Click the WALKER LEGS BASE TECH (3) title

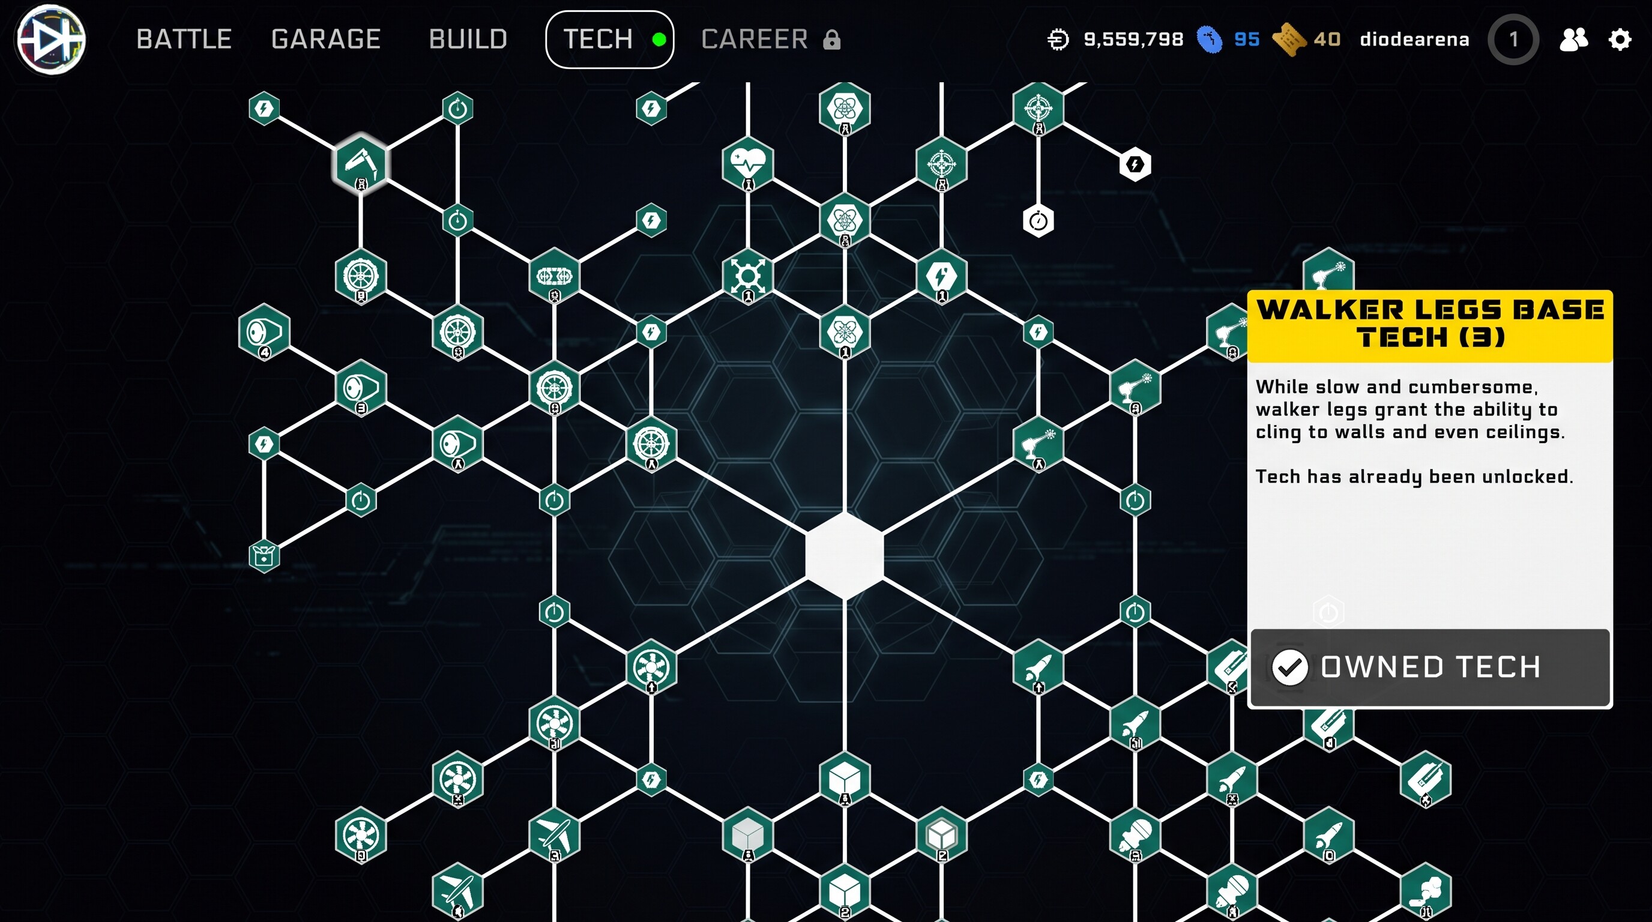point(1430,323)
